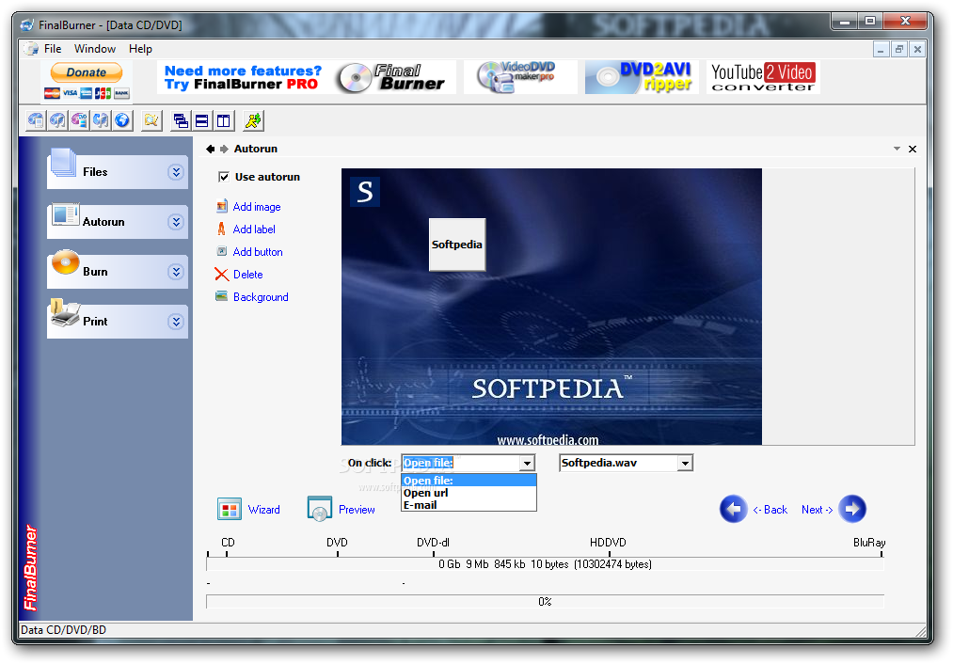Click the data disc toolbar icon

36,120
